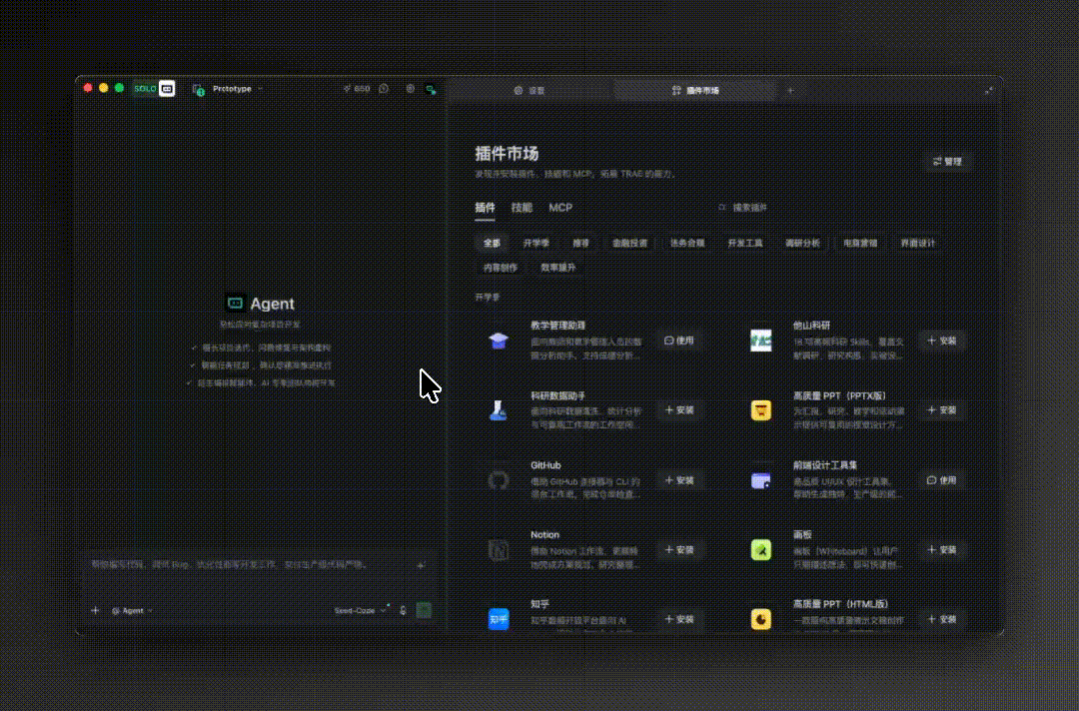Filter by 开学季 category chip
The height and width of the screenshot is (711, 1079).
point(537,244)
